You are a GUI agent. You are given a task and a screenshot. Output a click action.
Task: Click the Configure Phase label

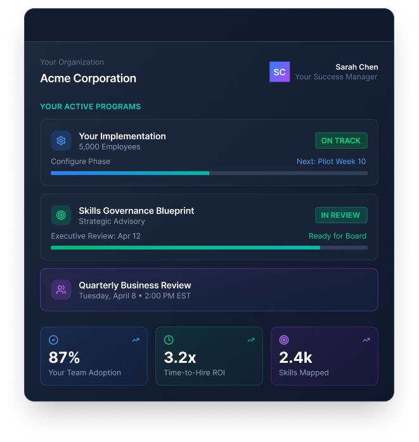[x=81, y=161]
